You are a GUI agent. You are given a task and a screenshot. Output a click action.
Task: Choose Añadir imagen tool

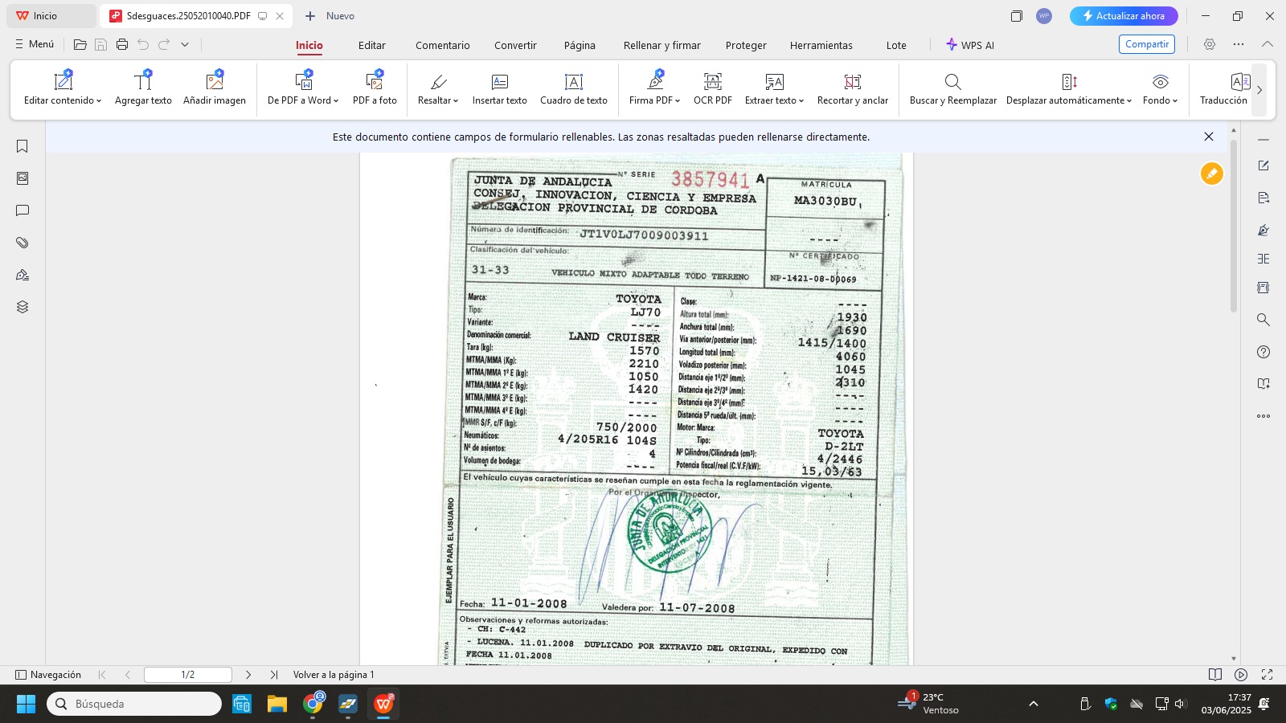[x=215, y=88]
